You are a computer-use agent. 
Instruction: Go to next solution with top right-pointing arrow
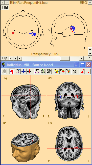[7, 3]
